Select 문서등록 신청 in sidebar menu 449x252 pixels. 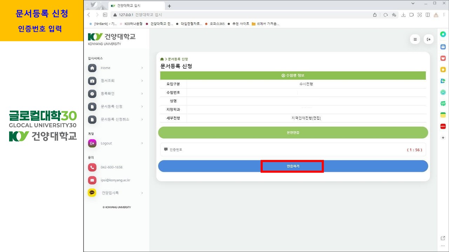coord(112,106)
